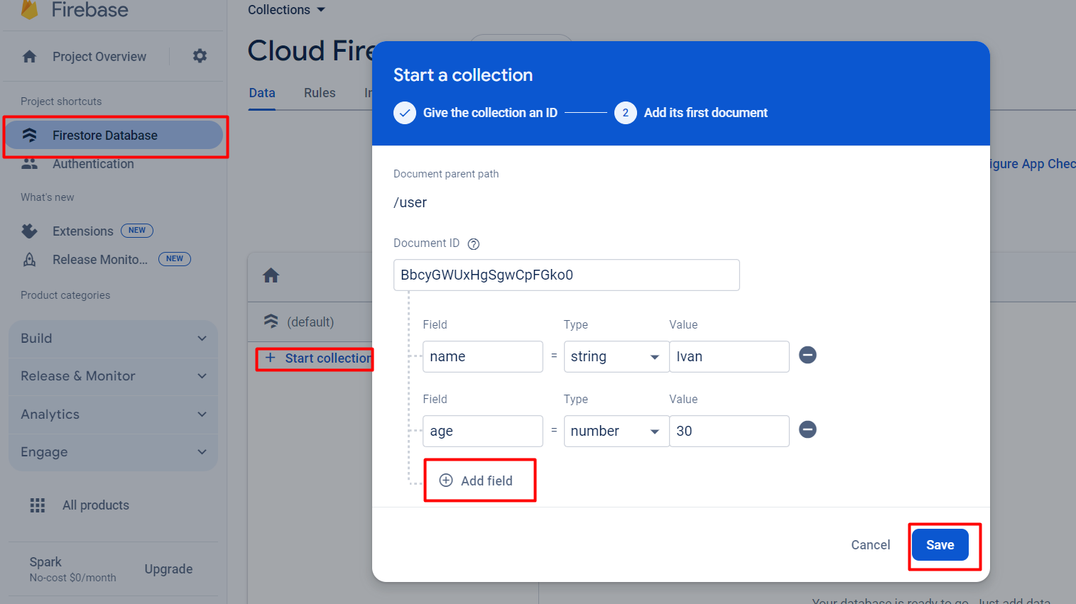Expand the Engage category

tap(114, 452)
